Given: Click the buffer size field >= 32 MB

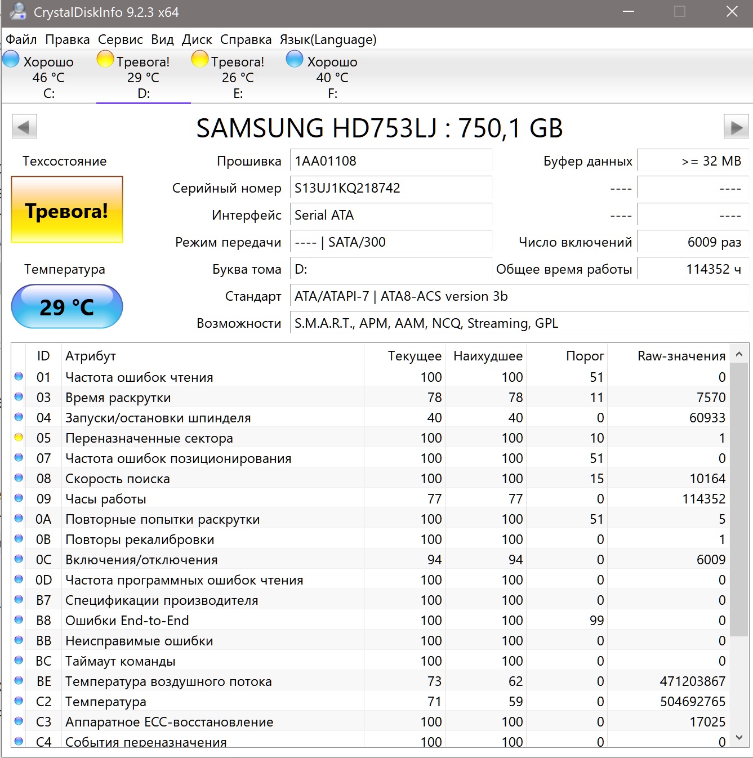Looking at the screenshot, I should (693, 161).
